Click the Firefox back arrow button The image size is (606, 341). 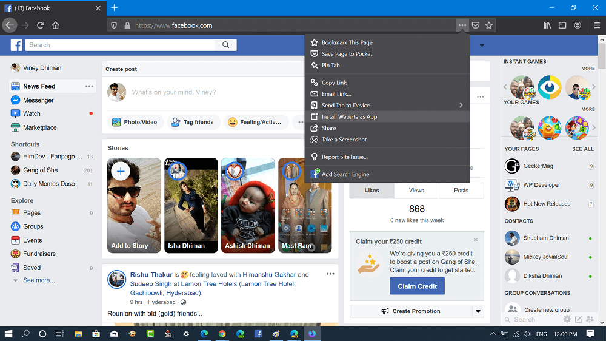coord(10,25)
